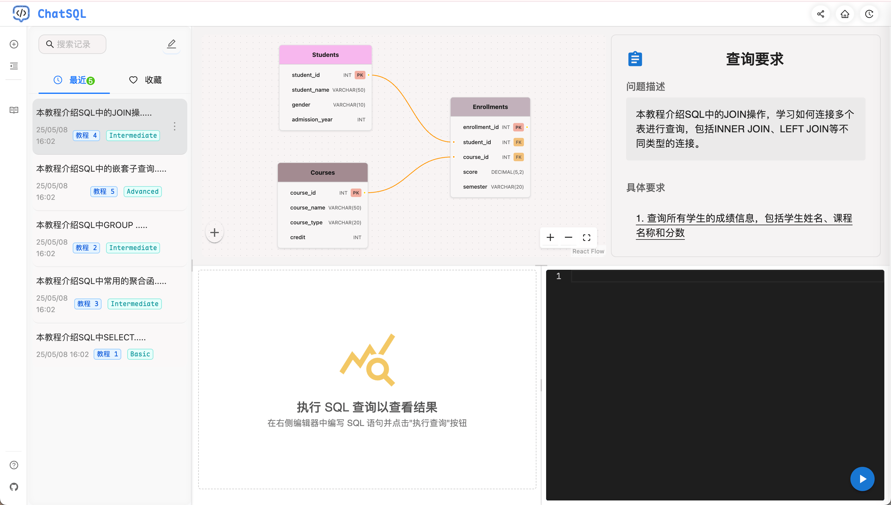Run query with blue play button
This screenshot has width=891, height=505.
point(862,479)
